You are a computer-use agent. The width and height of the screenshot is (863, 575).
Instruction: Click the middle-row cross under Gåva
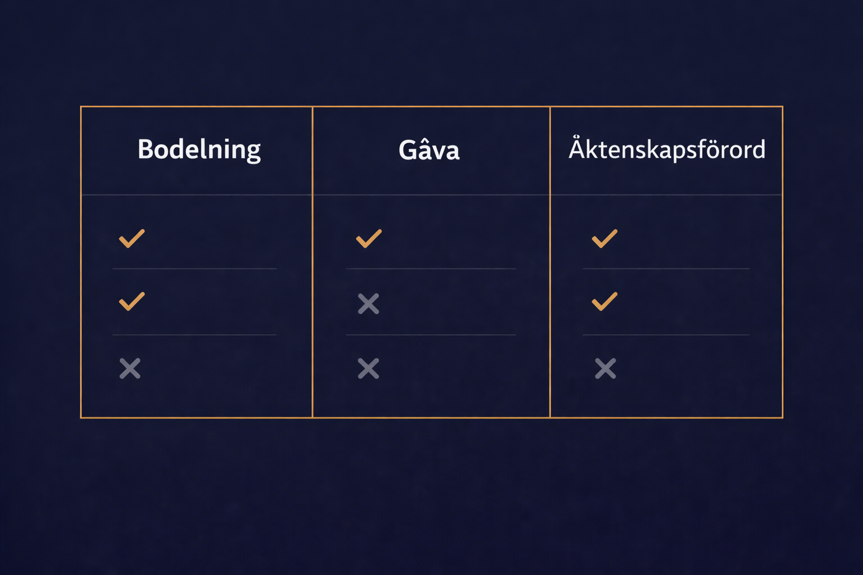tap(369, 304)
